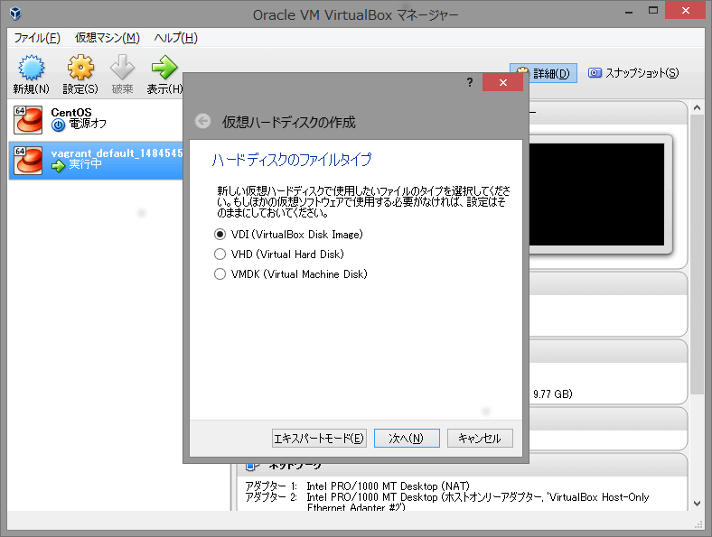This screenshot has height=537, width=712.
Task: Close the virtual hard disk dialog
Action: click(502, 82)
